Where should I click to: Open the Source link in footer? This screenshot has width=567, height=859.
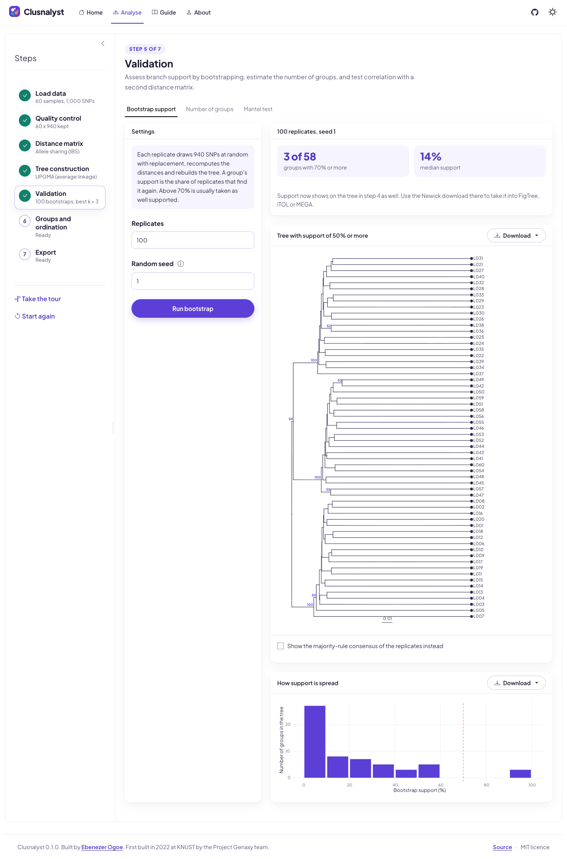pos(502,847)
